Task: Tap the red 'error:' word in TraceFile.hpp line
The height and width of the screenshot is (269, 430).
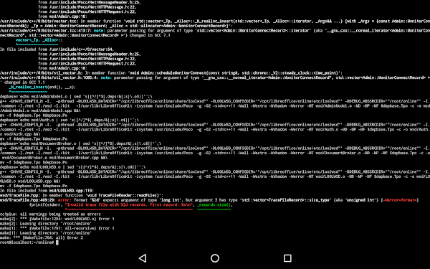Action: tap(64, 200)
